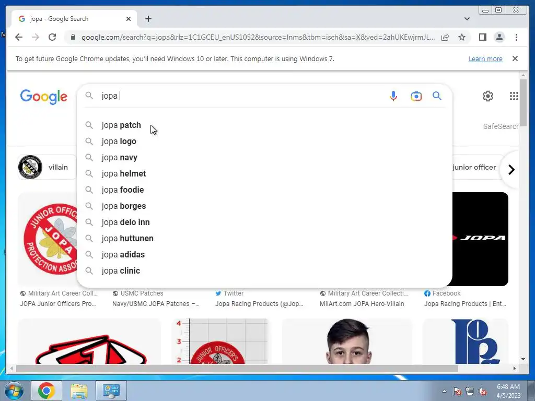
Task: Open the boy portrait image result
Action: (x=347, y=341)
